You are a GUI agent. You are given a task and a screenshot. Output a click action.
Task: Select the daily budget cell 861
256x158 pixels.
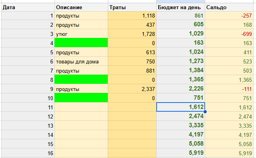pyautogui.click(x=181, y=16)
